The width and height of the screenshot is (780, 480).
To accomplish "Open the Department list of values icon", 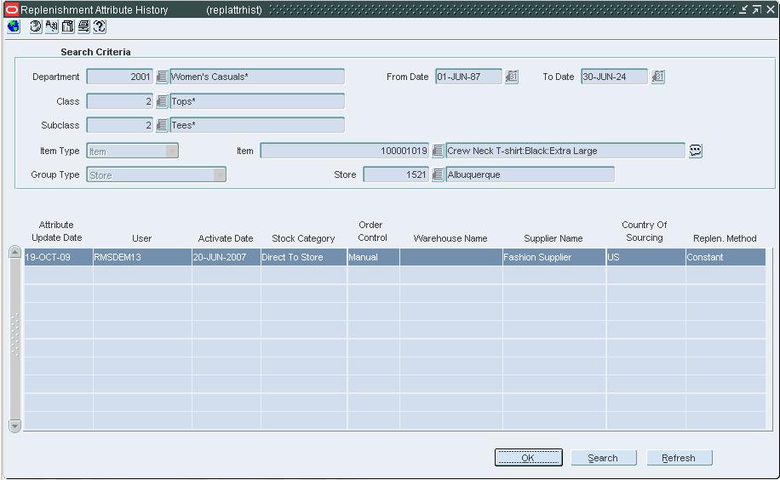I will (x=162, y=77).
